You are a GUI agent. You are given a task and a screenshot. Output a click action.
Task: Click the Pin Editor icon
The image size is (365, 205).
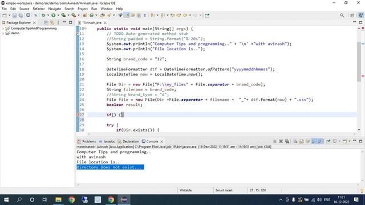pyautogui.click(x=207, y=15)
